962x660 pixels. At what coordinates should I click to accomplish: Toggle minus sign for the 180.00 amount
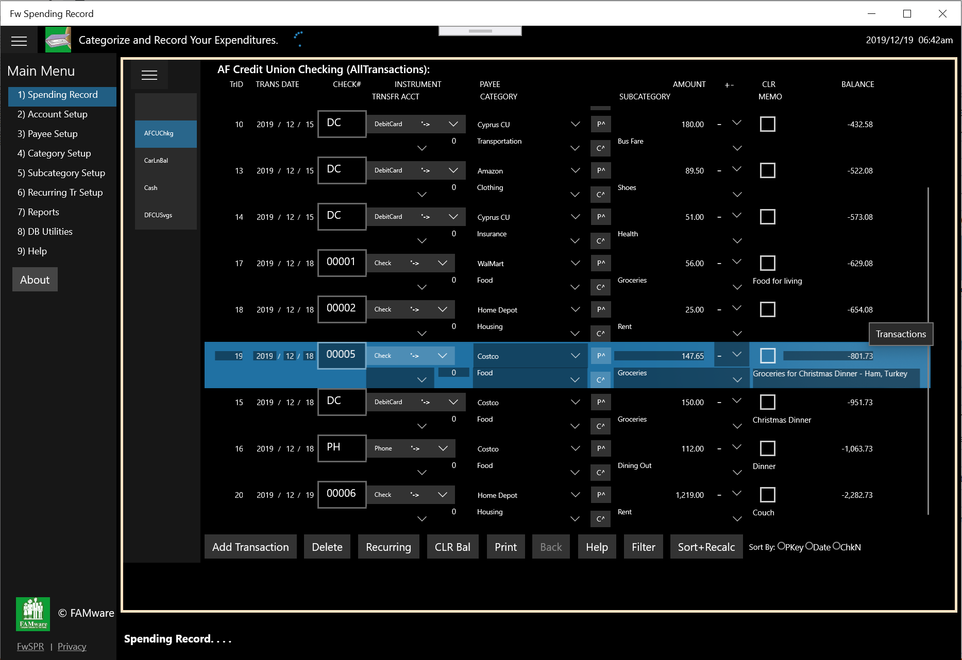(x=719, y=125)
